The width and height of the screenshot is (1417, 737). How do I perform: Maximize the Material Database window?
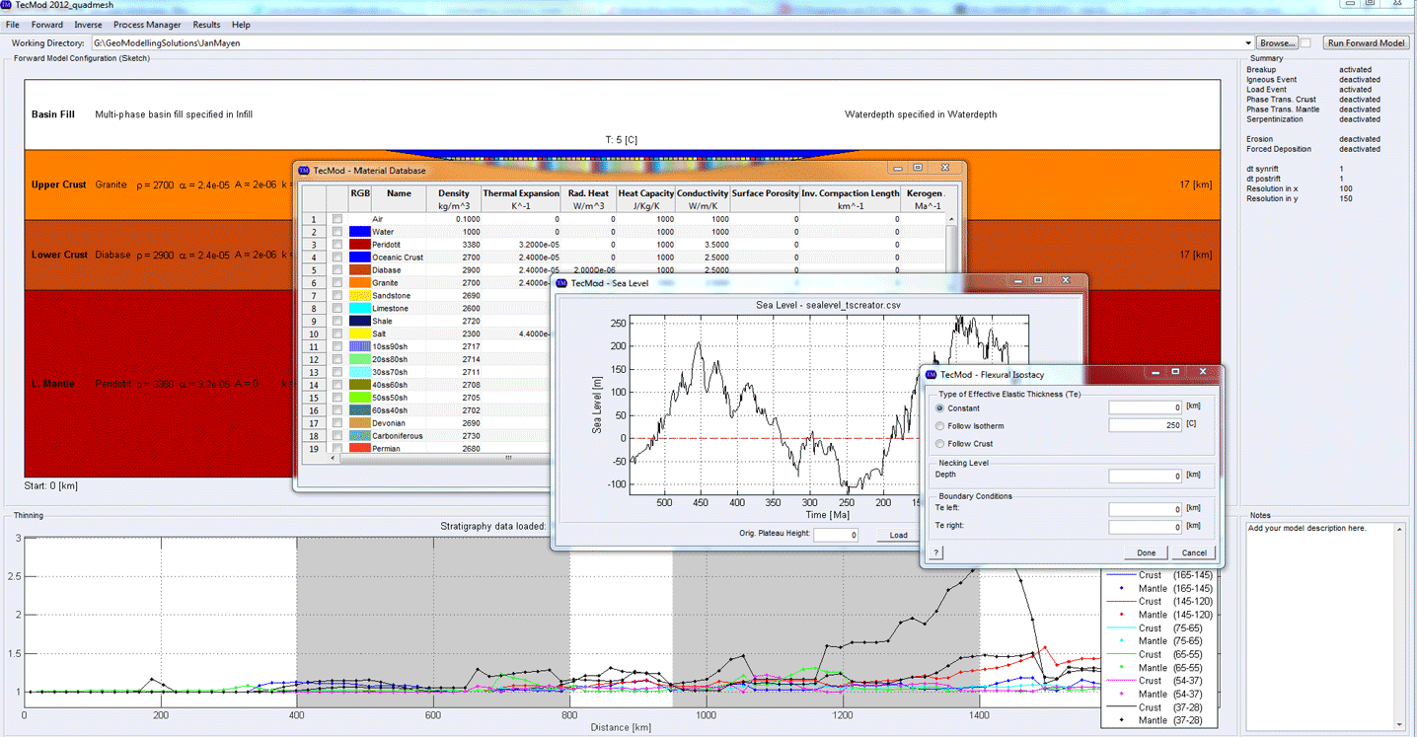pyautogui.click(x=917, y=169)
